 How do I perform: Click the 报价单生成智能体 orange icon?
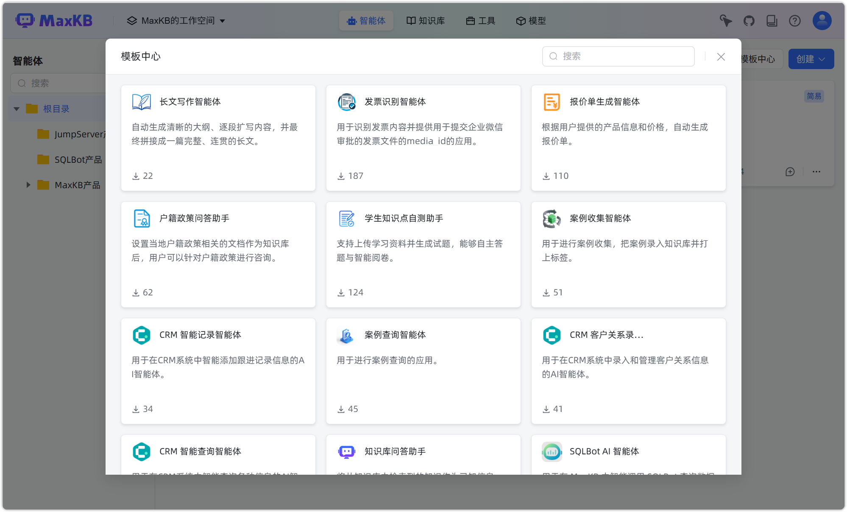point(551,102)
